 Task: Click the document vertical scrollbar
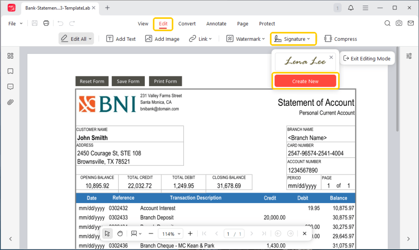397,89
